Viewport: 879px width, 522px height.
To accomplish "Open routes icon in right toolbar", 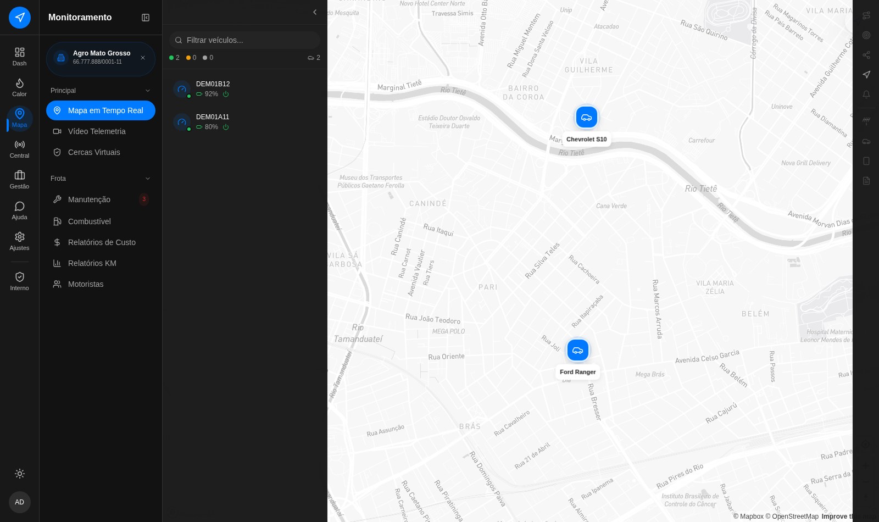I will tap(866, 15).
